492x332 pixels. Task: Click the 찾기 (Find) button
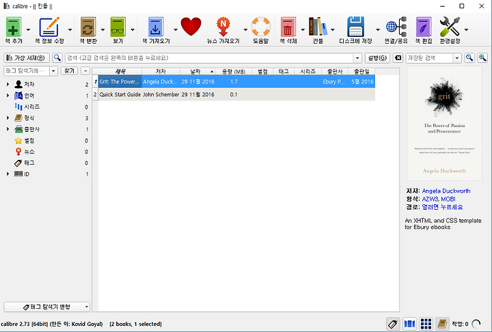click(69, 70)
